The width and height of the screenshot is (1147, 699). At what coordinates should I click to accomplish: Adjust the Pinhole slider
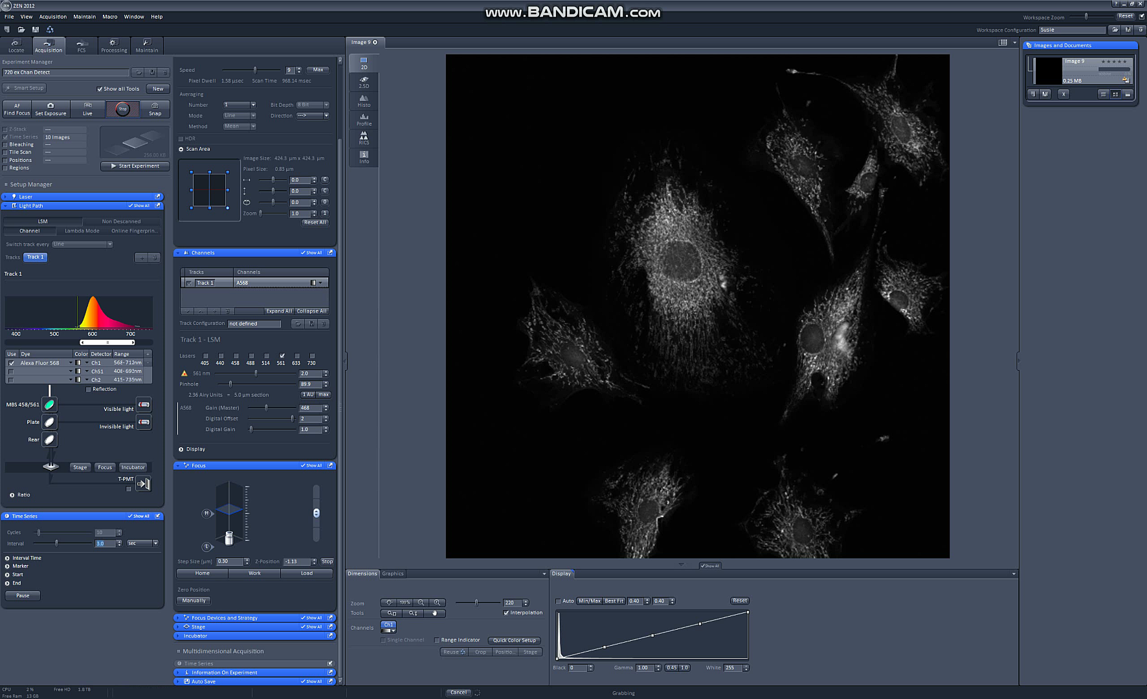tap(230, 384)
